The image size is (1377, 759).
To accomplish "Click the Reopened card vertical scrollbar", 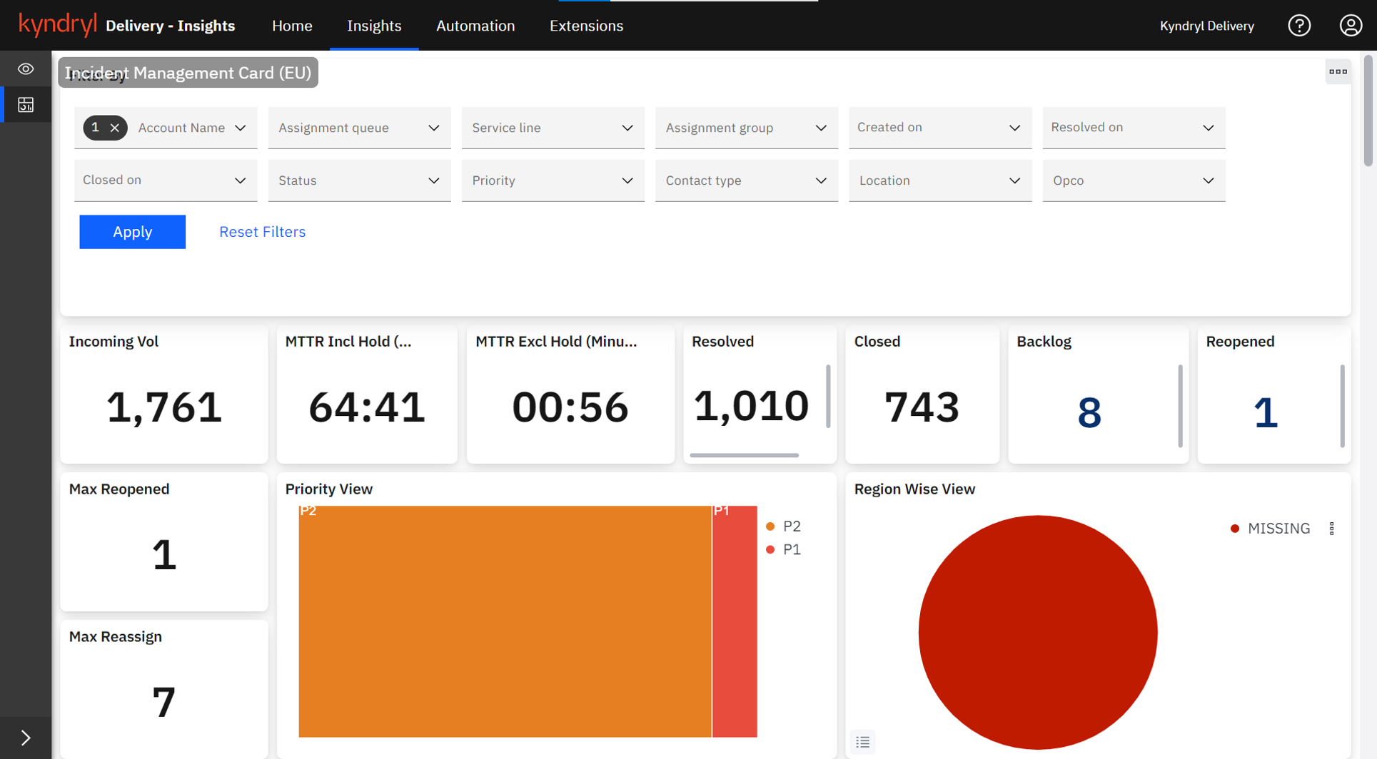I will click(1342, 407).
